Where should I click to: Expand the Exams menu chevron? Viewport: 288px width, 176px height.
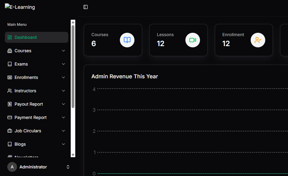63,64
